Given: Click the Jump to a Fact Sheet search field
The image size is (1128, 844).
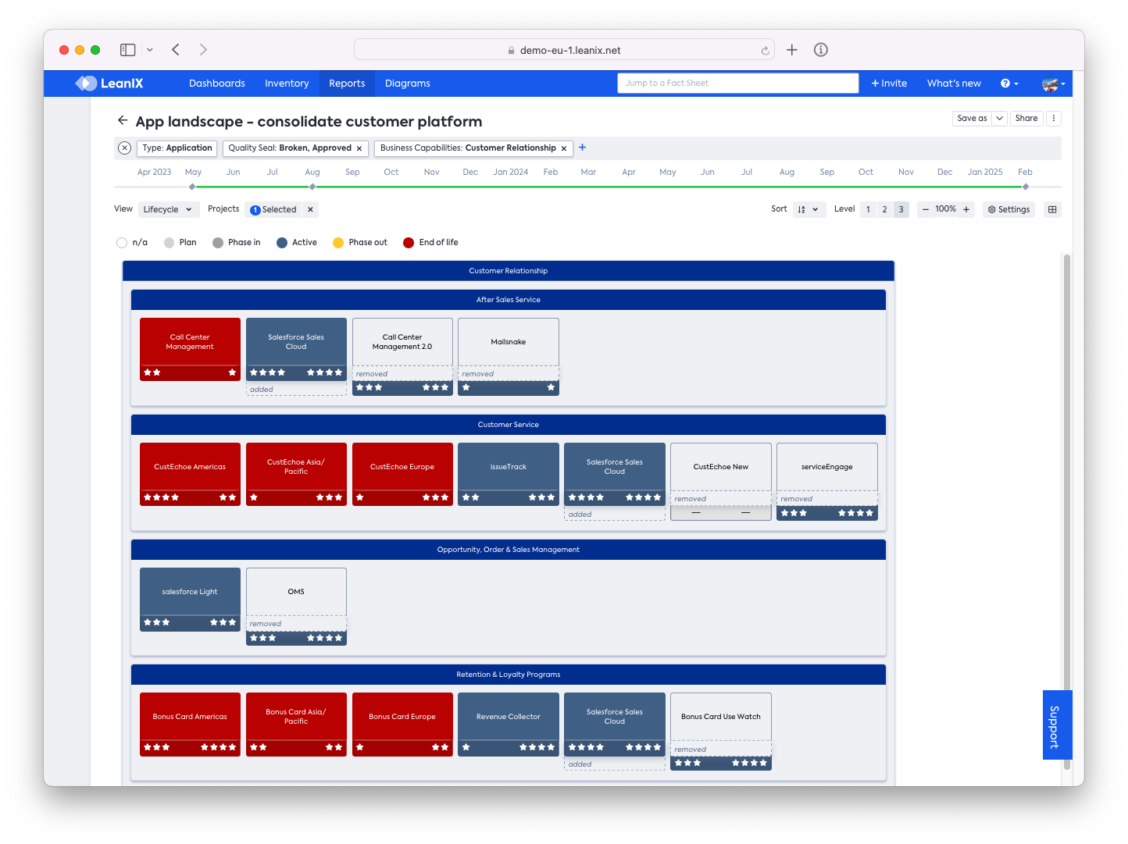Looking at the screenshot, I should (737, 84).
